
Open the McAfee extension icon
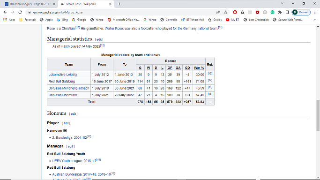click(257, 12)
